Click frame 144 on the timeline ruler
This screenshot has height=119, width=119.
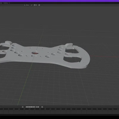coord(50,109)
